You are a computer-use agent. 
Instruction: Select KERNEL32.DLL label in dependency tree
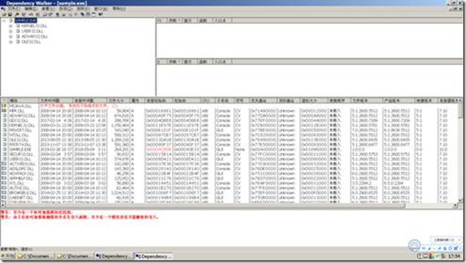34,26
